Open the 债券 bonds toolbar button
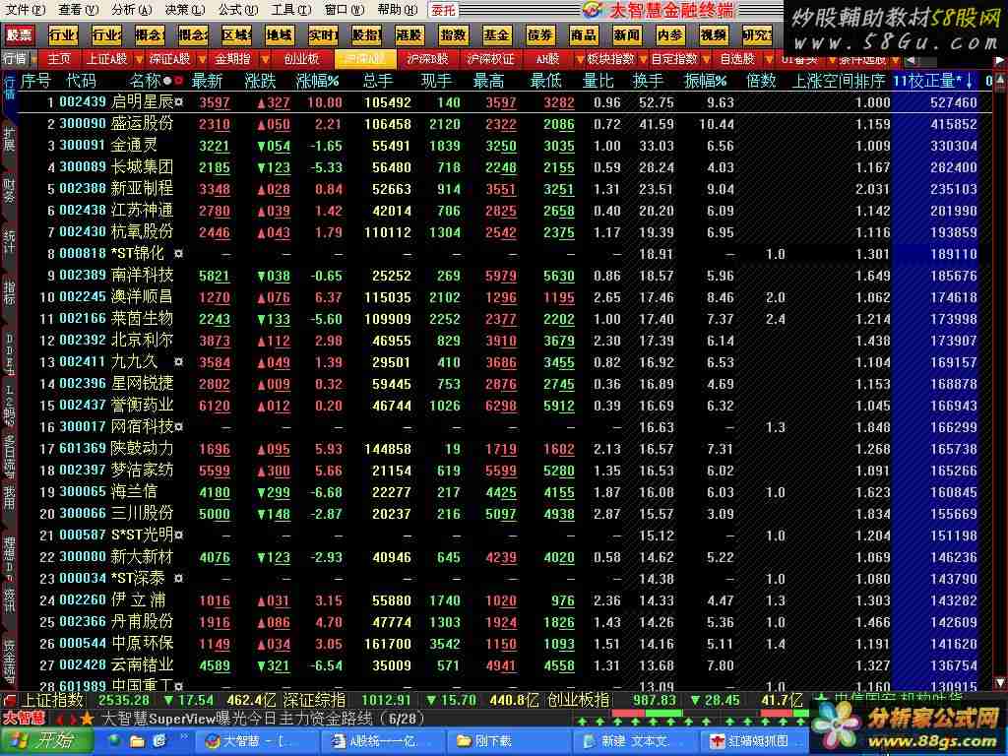This screenshot has width=1008, height=756. pos(540,34)
